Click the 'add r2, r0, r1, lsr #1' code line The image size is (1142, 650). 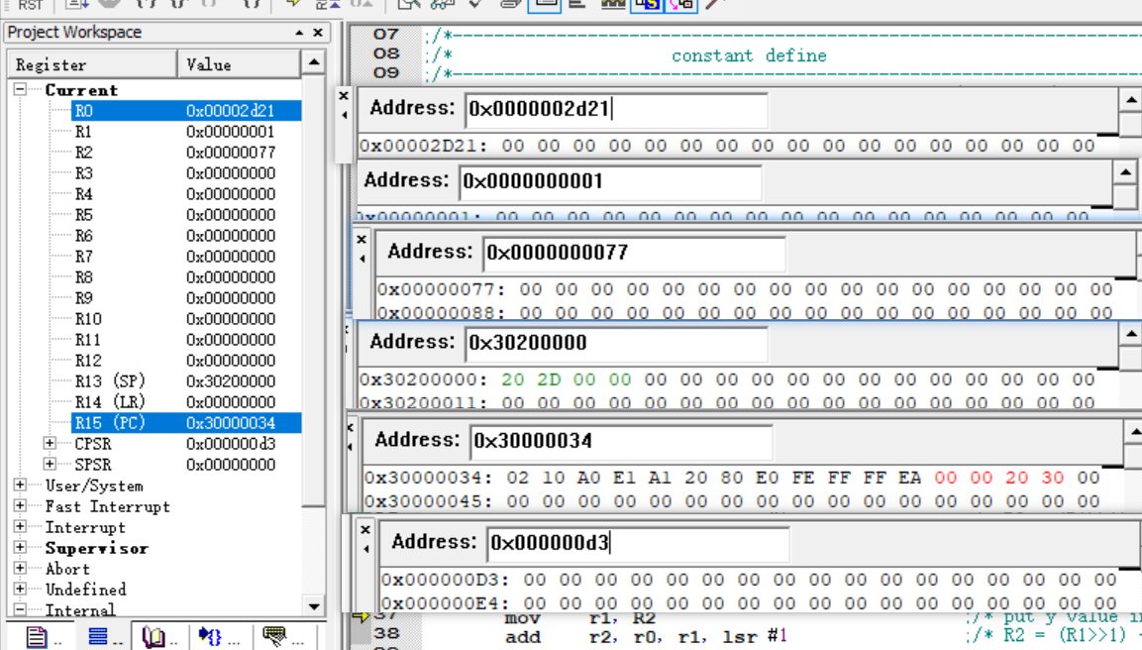pyautogui.click(x=646, y=636)
